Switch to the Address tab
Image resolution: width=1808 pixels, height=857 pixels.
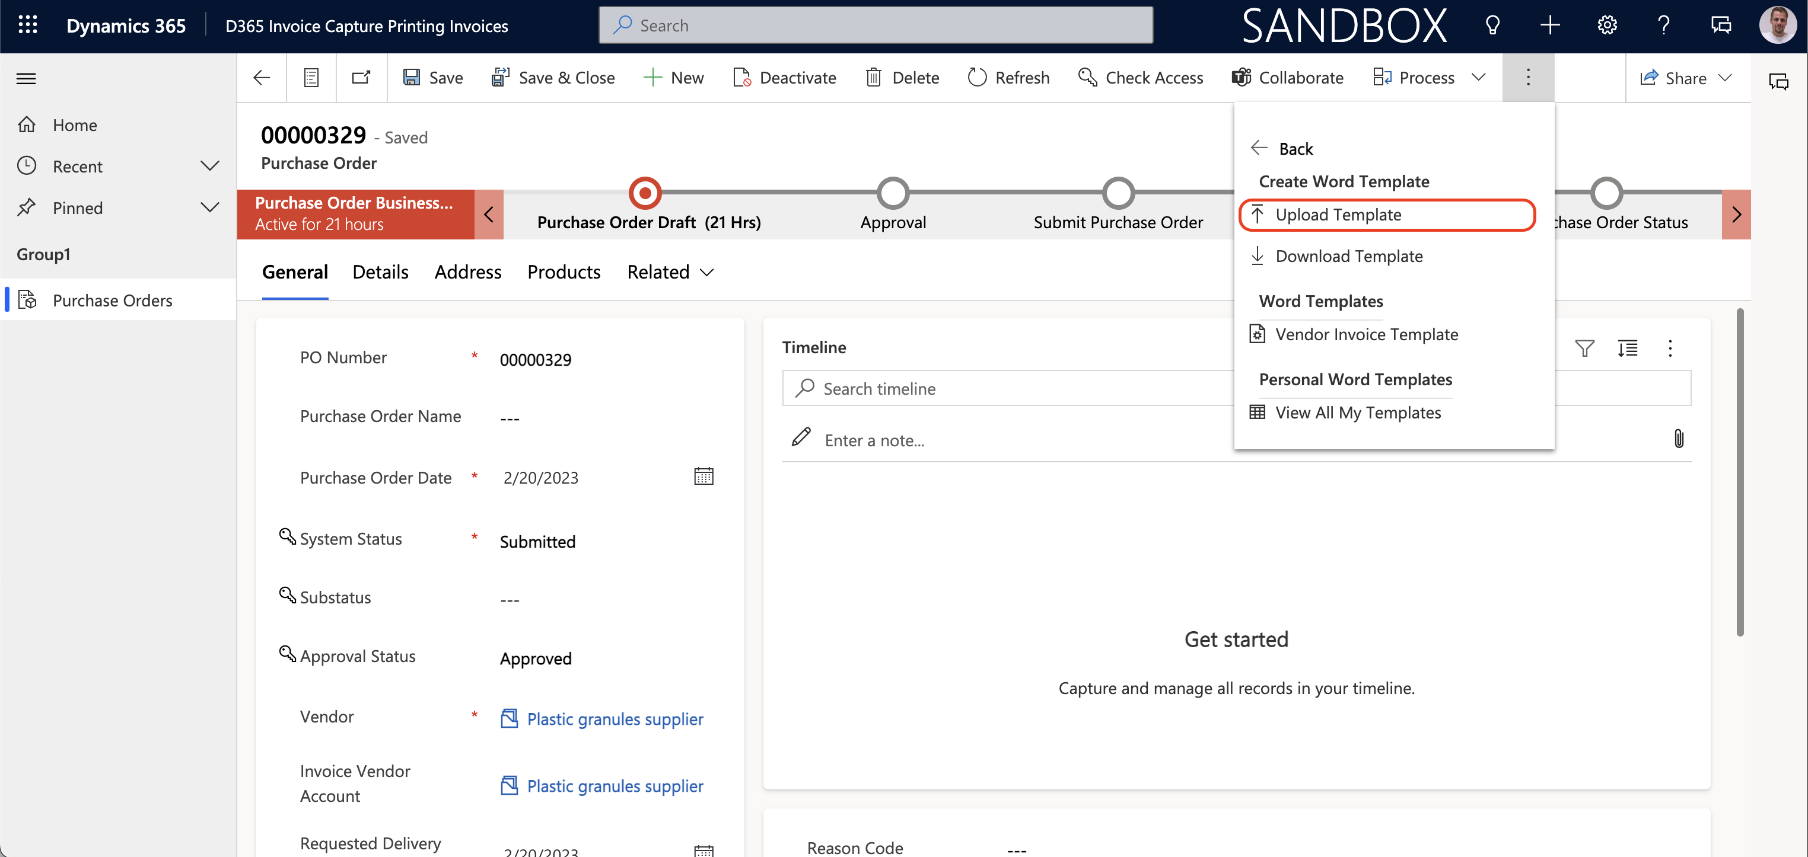[x=467, y=272]
